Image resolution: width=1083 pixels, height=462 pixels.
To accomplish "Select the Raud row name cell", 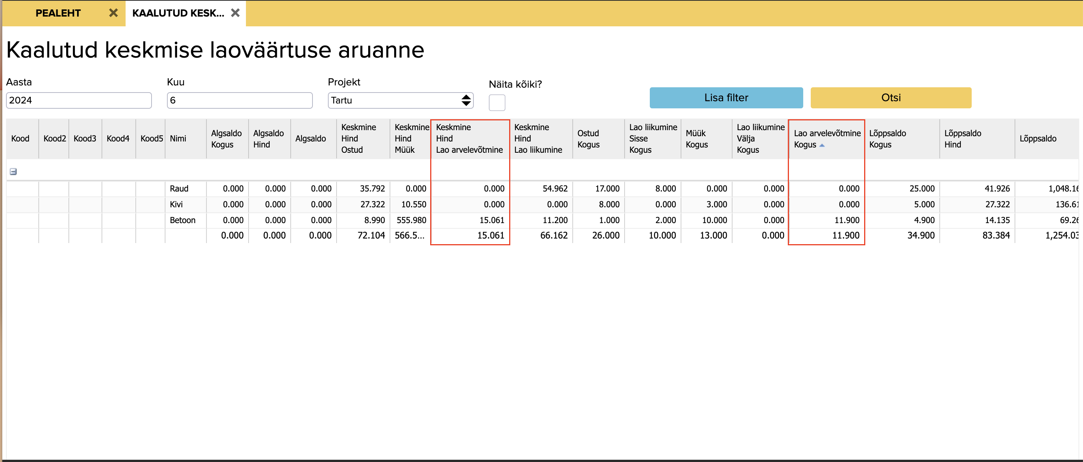I will point(179,189).
